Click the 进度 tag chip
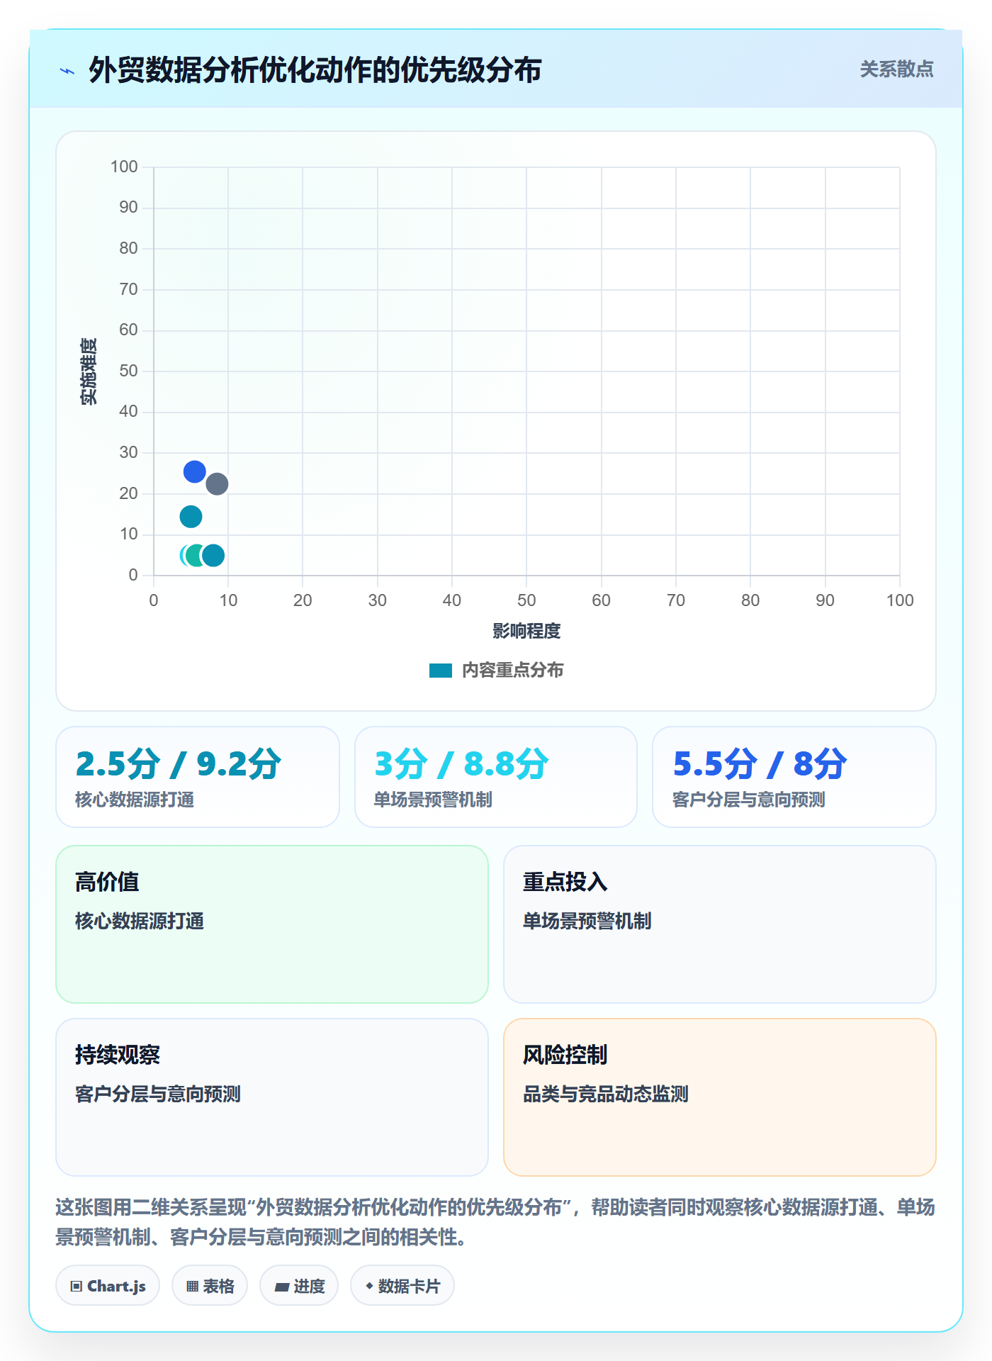Image resolution: width=992 pixels, height=1361 pixels. click(x=299, y=1286)
